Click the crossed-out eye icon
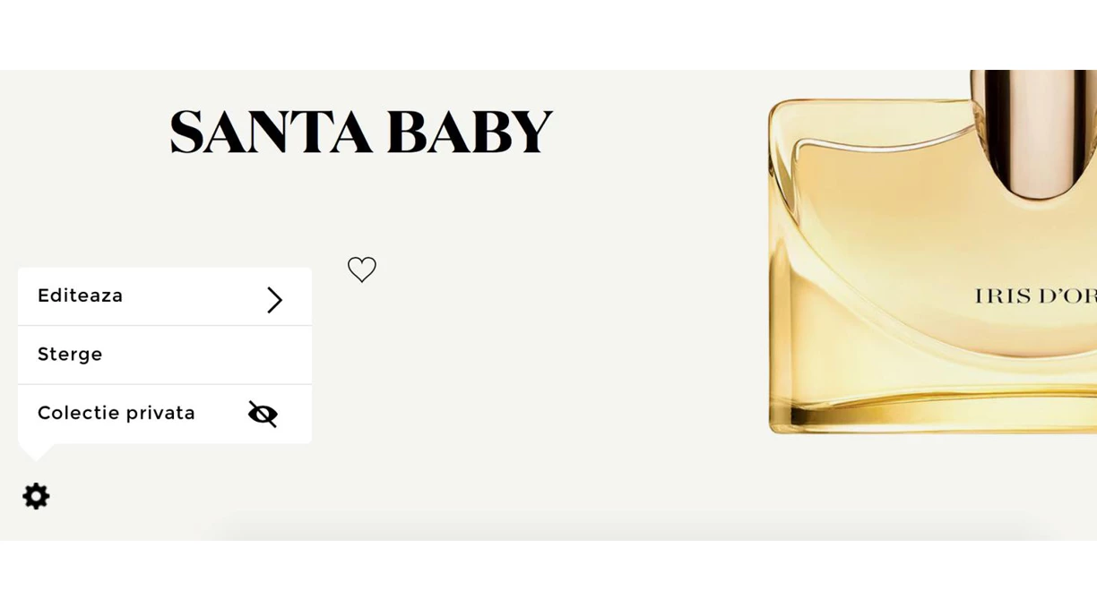Viewport: 1097px width, 616px height. click(263, 414)
